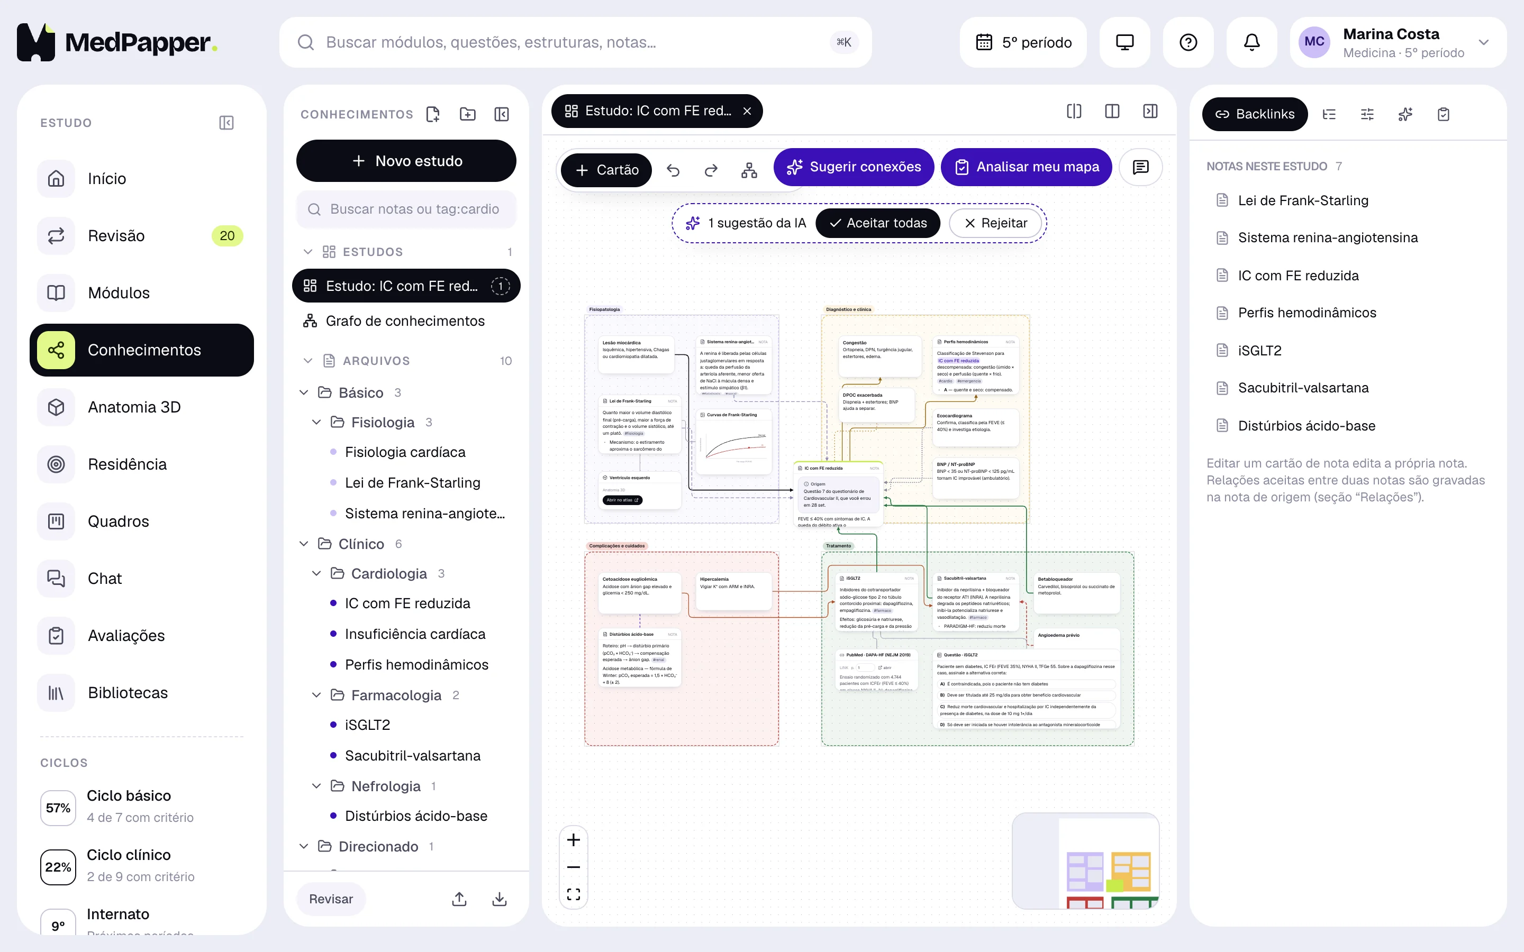This screenshot has height=952, width=1524.
Task: Create new folder icon in Conhecimentos
Action: coord(467,114)
